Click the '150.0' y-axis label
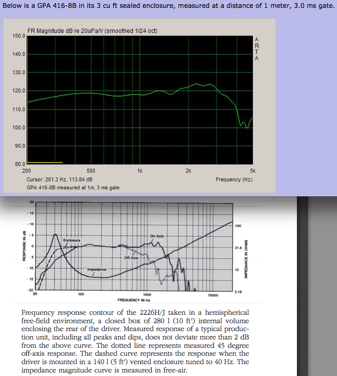The width and height of the screenshot is (337, 376). tap(19, 36)
